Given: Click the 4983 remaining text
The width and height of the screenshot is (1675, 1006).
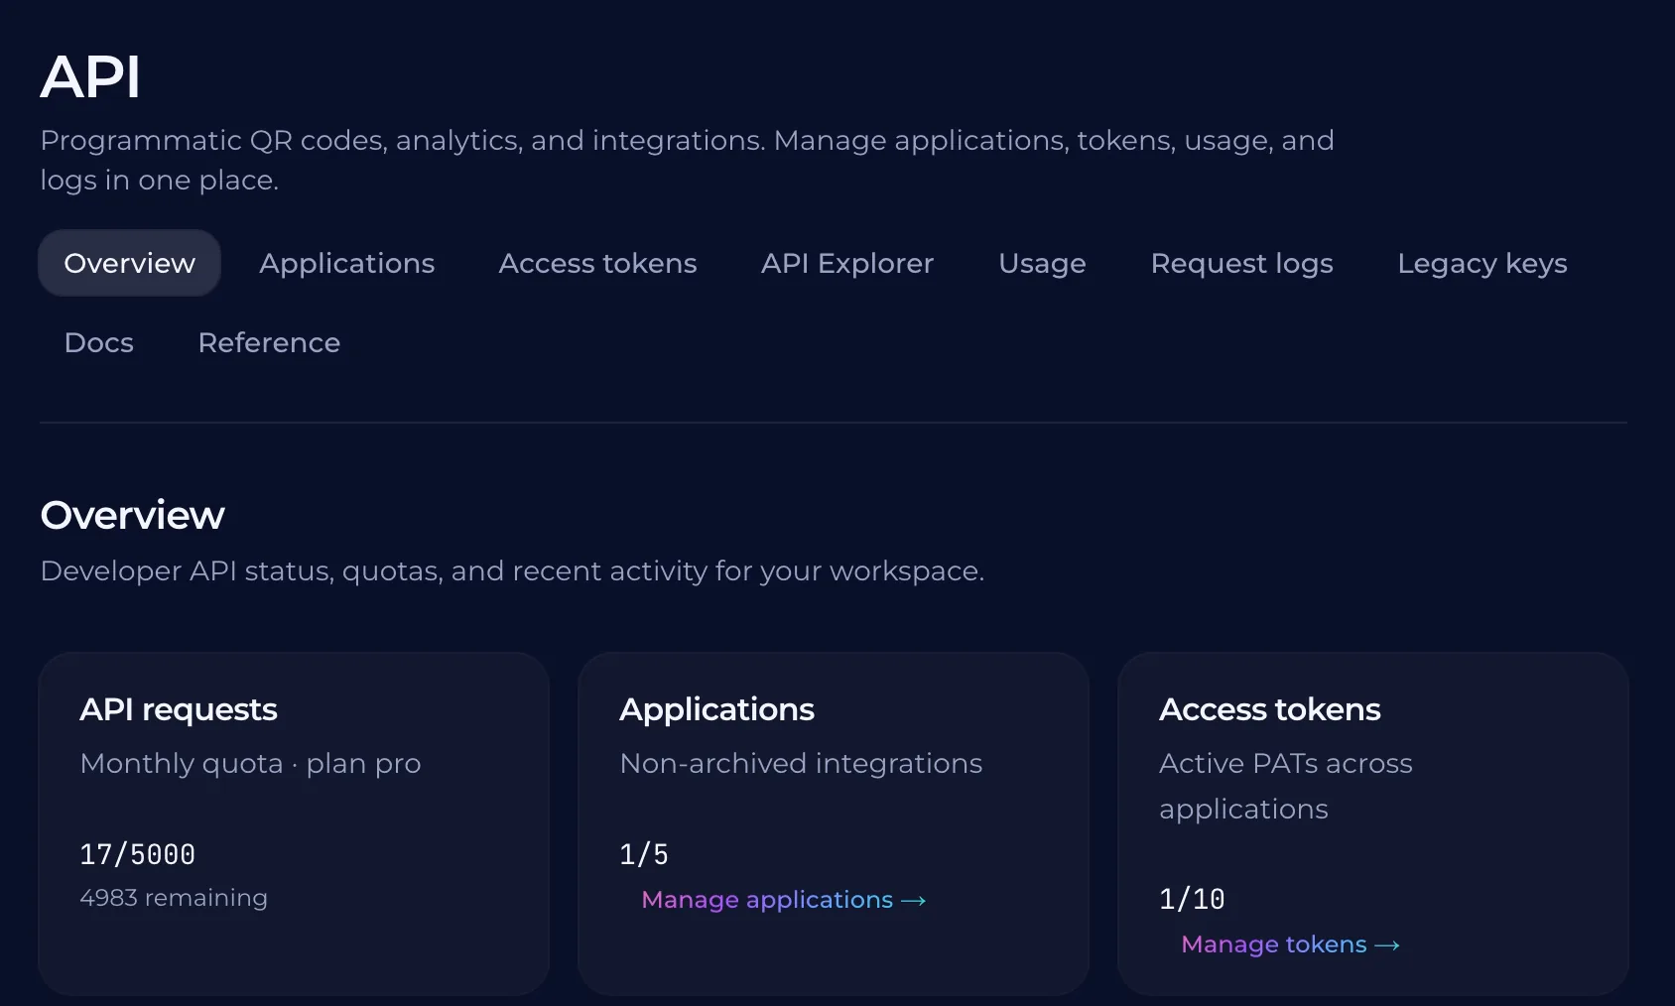Looking at the screenshot, I should [x=174, y=897].
